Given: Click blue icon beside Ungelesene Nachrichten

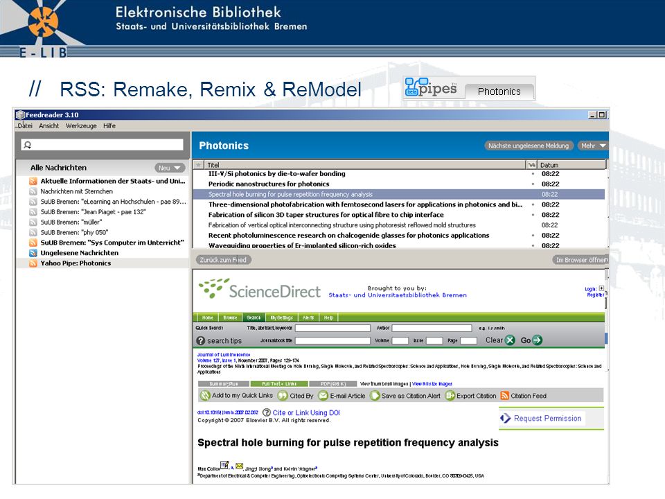Looking at the screenshot, I should click(33, 253).
